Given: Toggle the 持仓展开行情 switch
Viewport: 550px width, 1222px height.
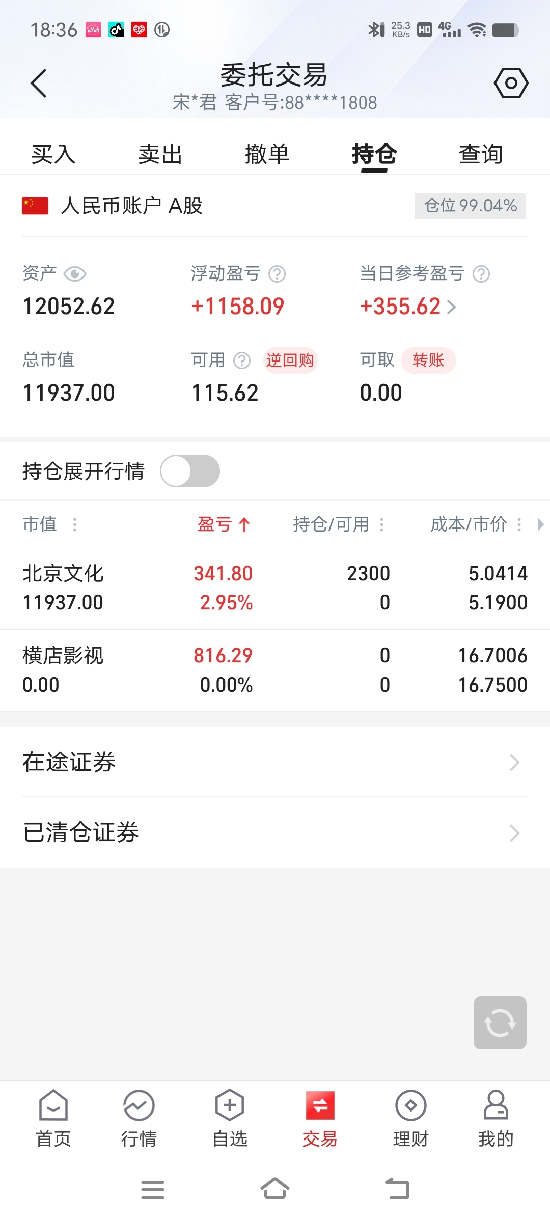Looking at the screenshot, I should point(190,471).
